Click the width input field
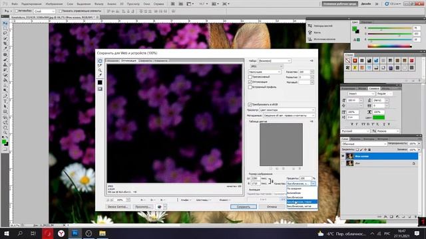The width and height of the screenshot is (426, 239). [x=256, y=179]
